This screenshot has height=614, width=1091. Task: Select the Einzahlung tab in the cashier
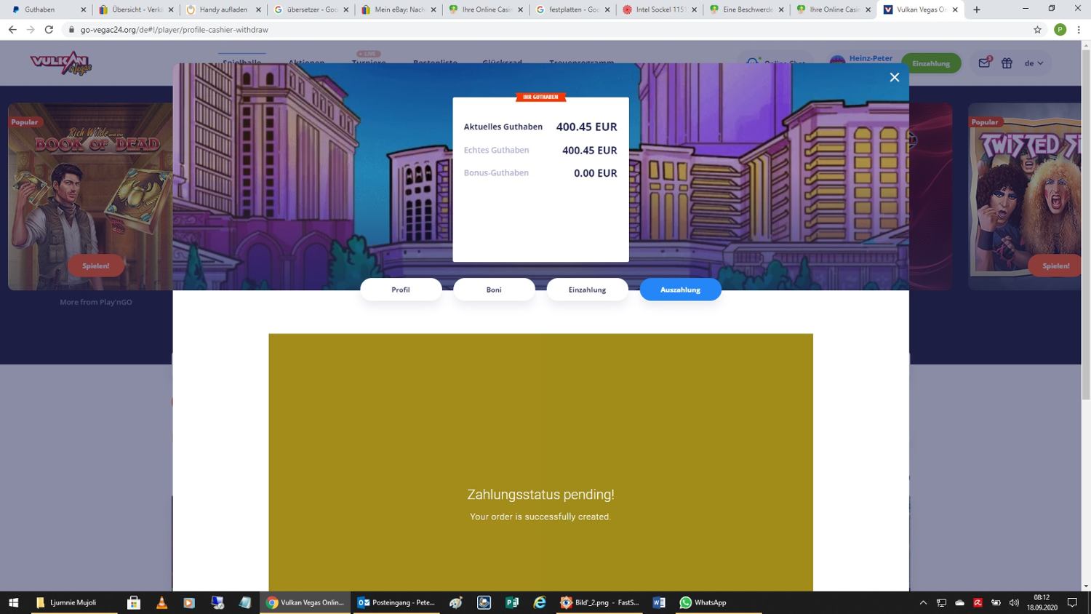click(587, 290)
